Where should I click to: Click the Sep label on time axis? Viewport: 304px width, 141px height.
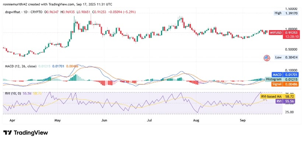coord(243,120)
